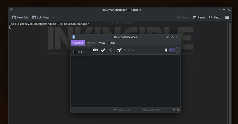The height and width of the screenshot is (124, 238).
Task: Click the New Tab button in Konsole
Action: [x=20, y=18]
